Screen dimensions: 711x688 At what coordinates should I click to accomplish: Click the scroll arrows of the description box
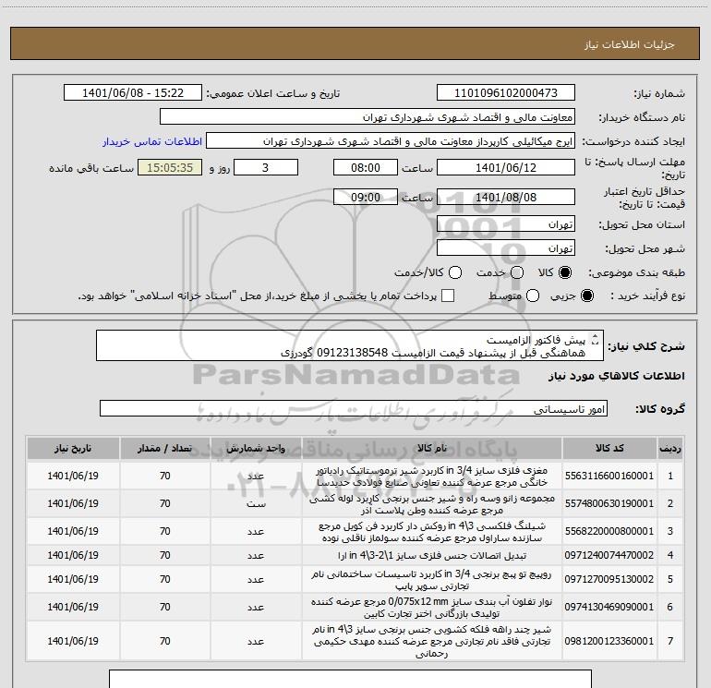[x=596, y=339]
